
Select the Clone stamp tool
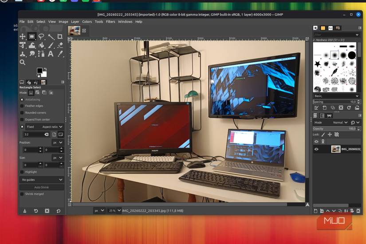23,54
